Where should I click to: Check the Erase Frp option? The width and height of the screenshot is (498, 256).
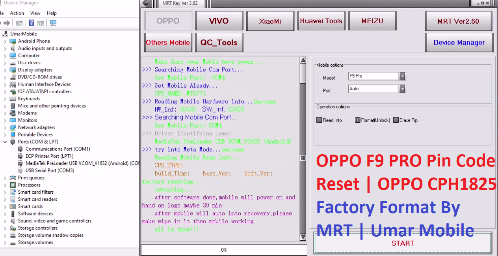click(396, 120)
